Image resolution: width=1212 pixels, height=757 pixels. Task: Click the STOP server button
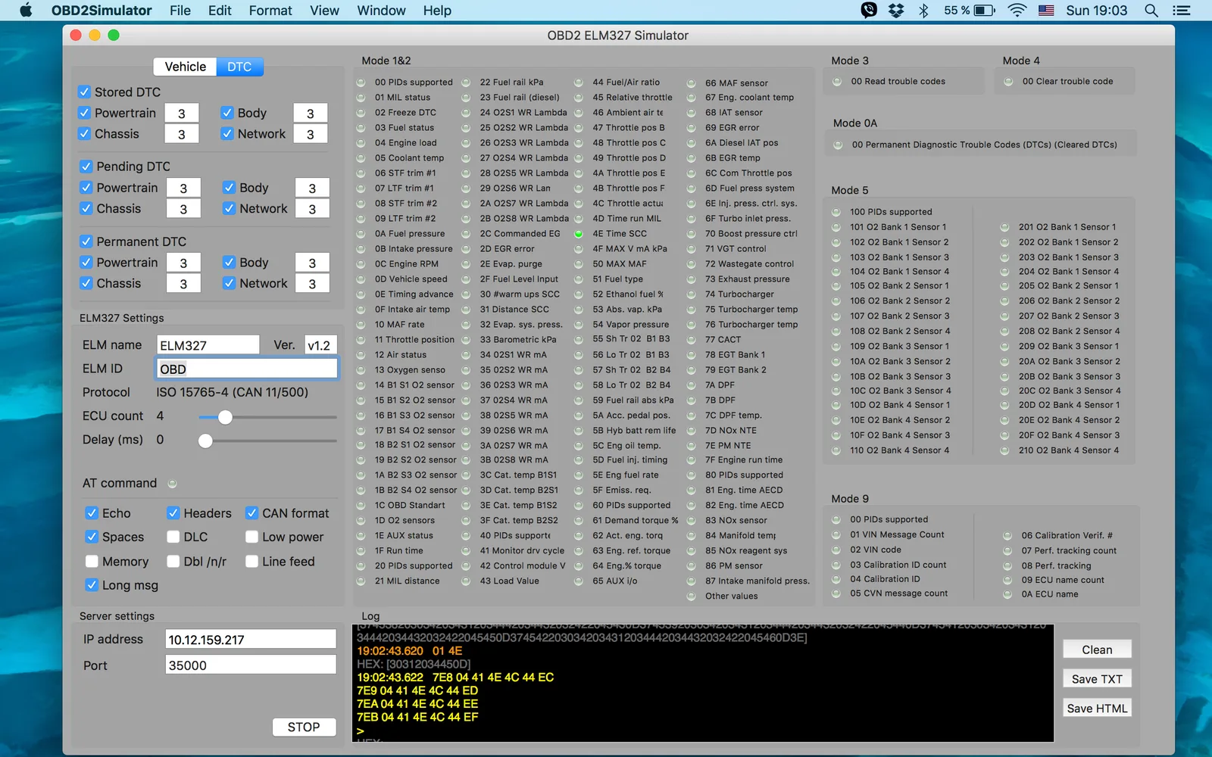(304, 727)
